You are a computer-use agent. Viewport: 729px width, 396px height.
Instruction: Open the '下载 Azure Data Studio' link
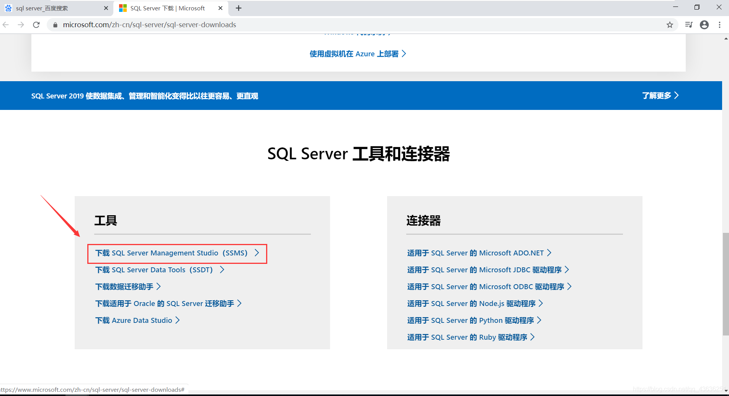[137, 321]
